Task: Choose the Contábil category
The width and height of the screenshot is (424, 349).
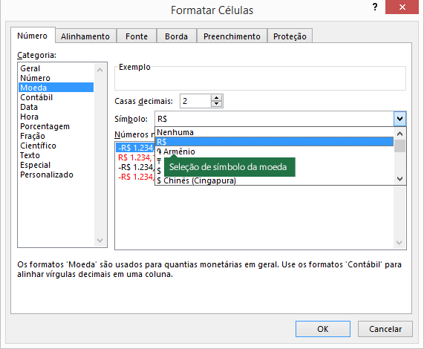Action: (56, 97)
